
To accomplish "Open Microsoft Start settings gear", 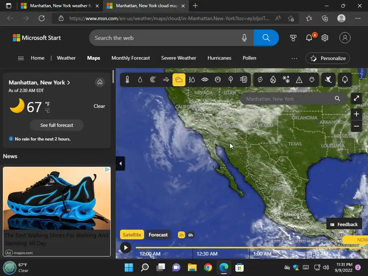I will [325, 38].
